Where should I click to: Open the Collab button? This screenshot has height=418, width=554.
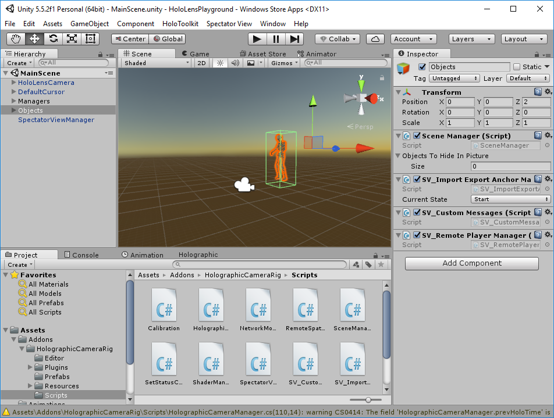point(337,39)
